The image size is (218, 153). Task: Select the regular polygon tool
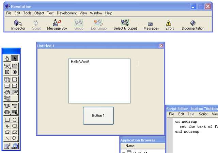[15, 138]
